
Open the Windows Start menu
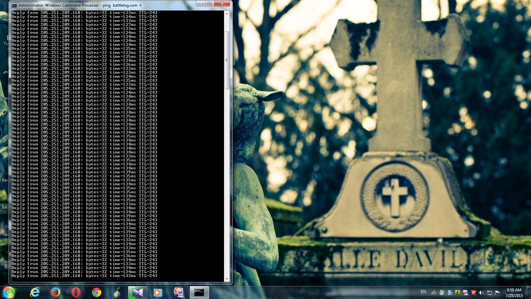tap(9, 293)
